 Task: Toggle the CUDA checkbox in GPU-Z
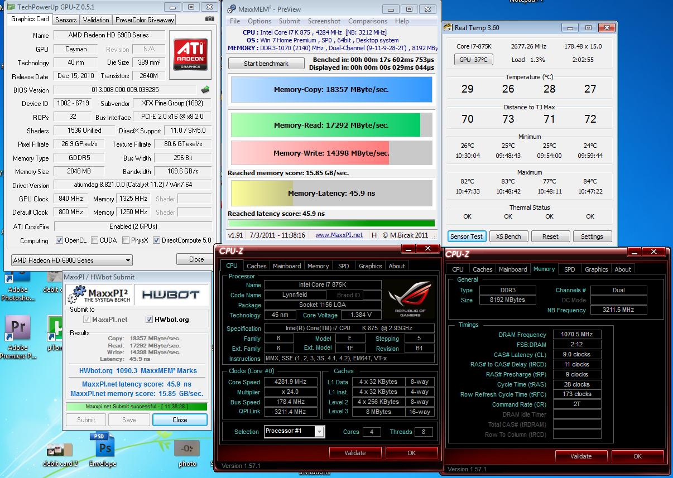coord(95,240)
